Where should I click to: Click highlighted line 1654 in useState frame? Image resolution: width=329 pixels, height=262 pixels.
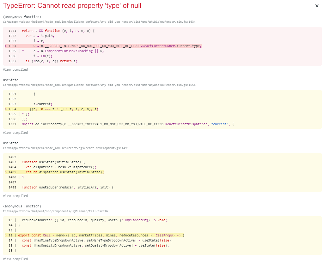pos(52,109)
